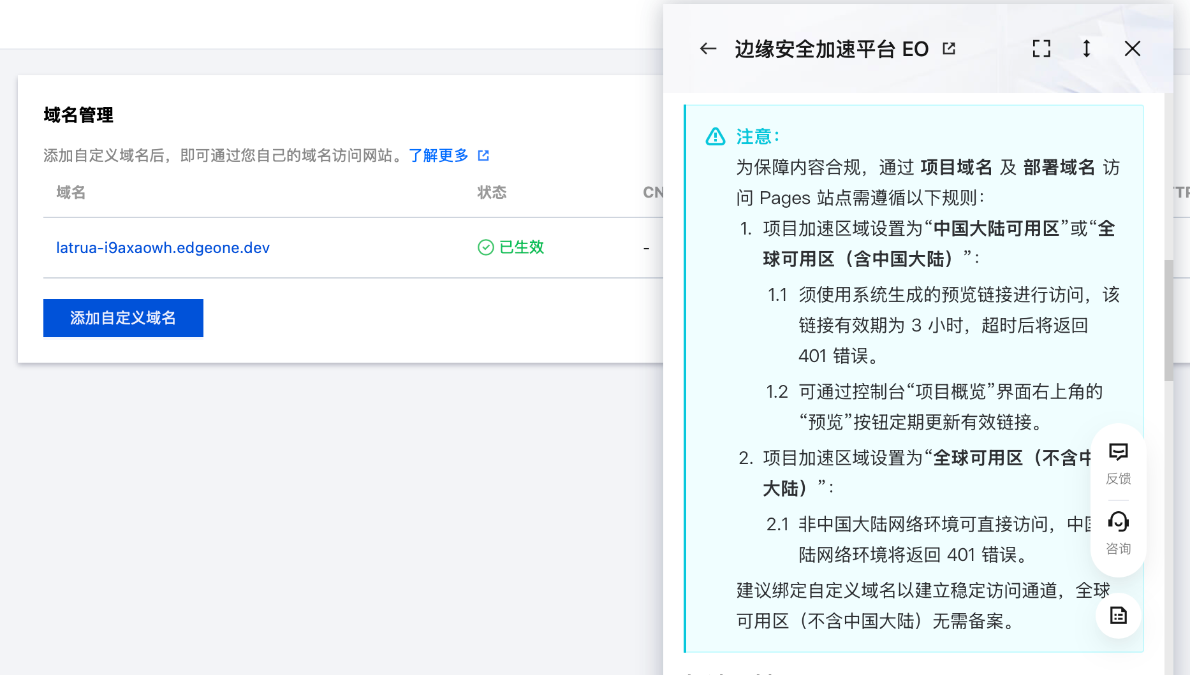
Task: Go back with the arrow in the docs panel
Action: coord(708,48)
